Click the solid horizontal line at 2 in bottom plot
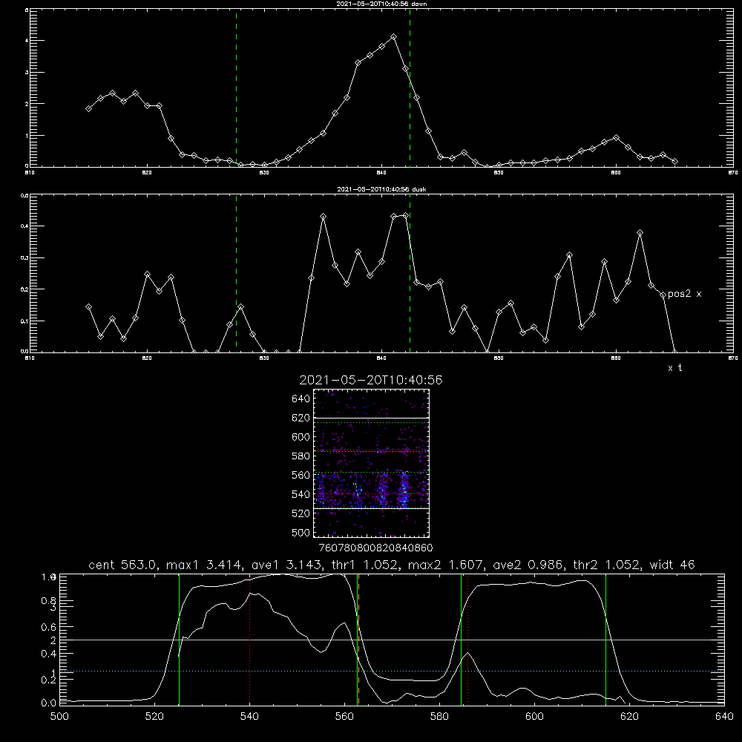The image size is (742, 742). pos(392,640)
